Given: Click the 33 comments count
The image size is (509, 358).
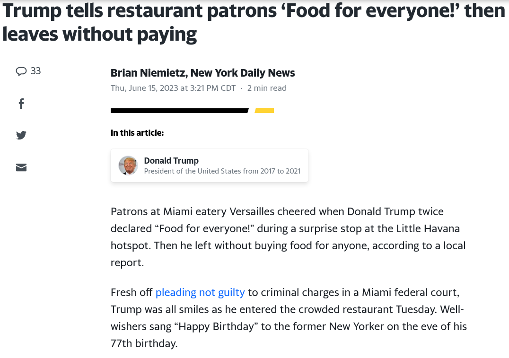Looking at the screenshot, I should click(x=35, y=71).
